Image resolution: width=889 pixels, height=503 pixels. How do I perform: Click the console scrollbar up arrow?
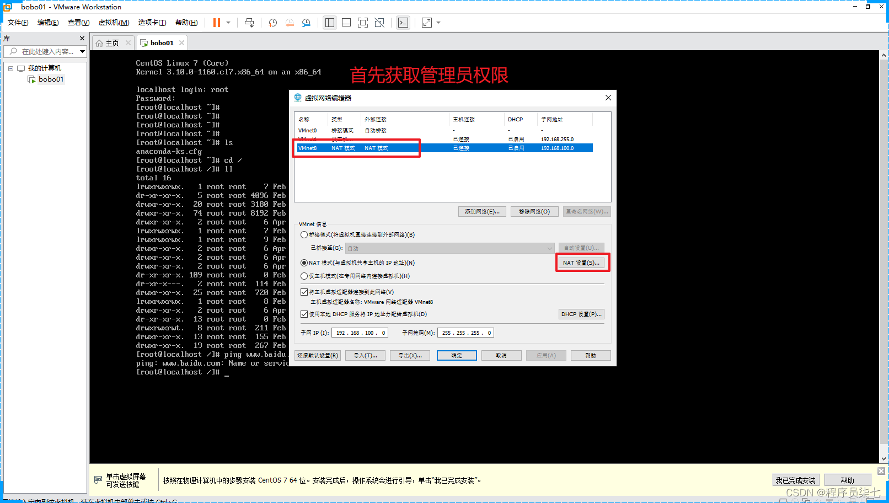[883, 55]
